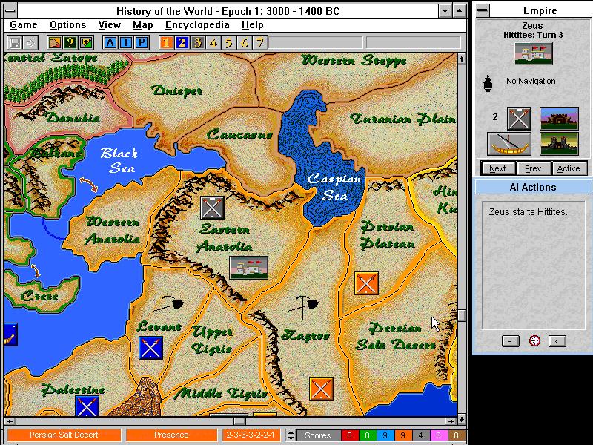Click map vertical scrollbar up arrow
593x445 pixels.
pyautogui.click(x=461, y=59)
